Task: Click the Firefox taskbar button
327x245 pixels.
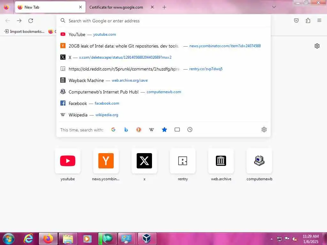Action: (x=48, y=239)
